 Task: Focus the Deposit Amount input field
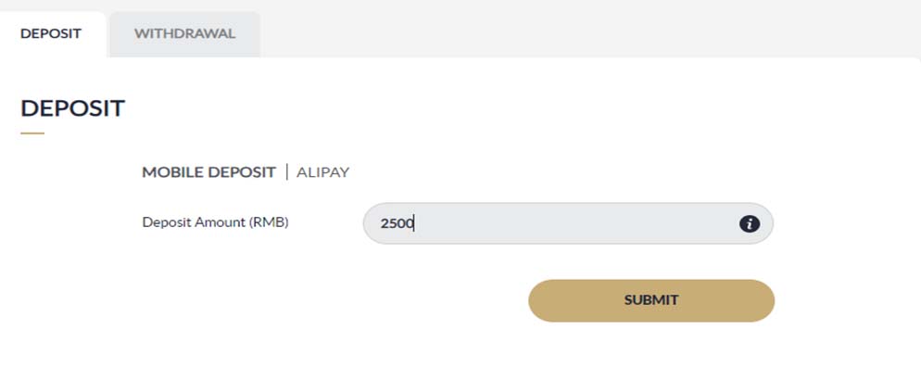[568, 223]
